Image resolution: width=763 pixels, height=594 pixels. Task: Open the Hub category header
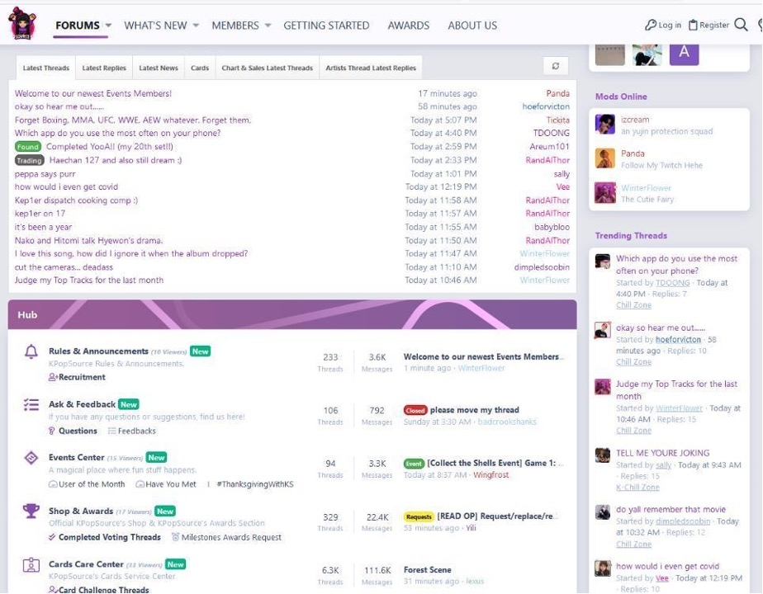coord(27,314)
